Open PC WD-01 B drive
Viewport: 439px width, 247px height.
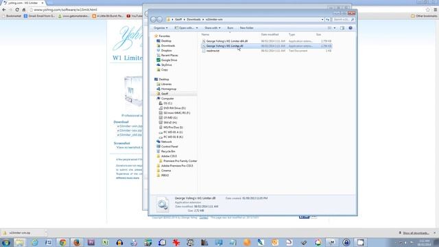tap(173, 137)
